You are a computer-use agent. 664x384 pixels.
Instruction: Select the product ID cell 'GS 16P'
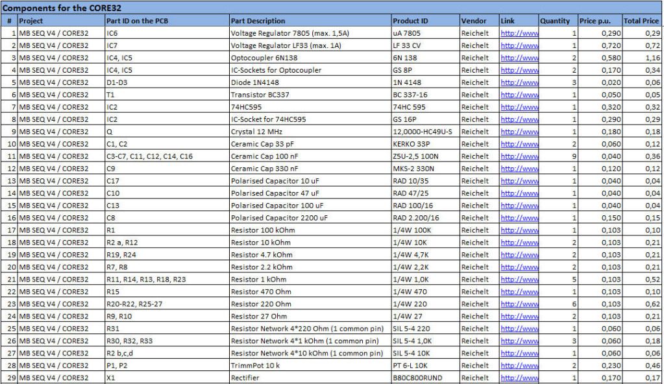(x=426, y=119)
